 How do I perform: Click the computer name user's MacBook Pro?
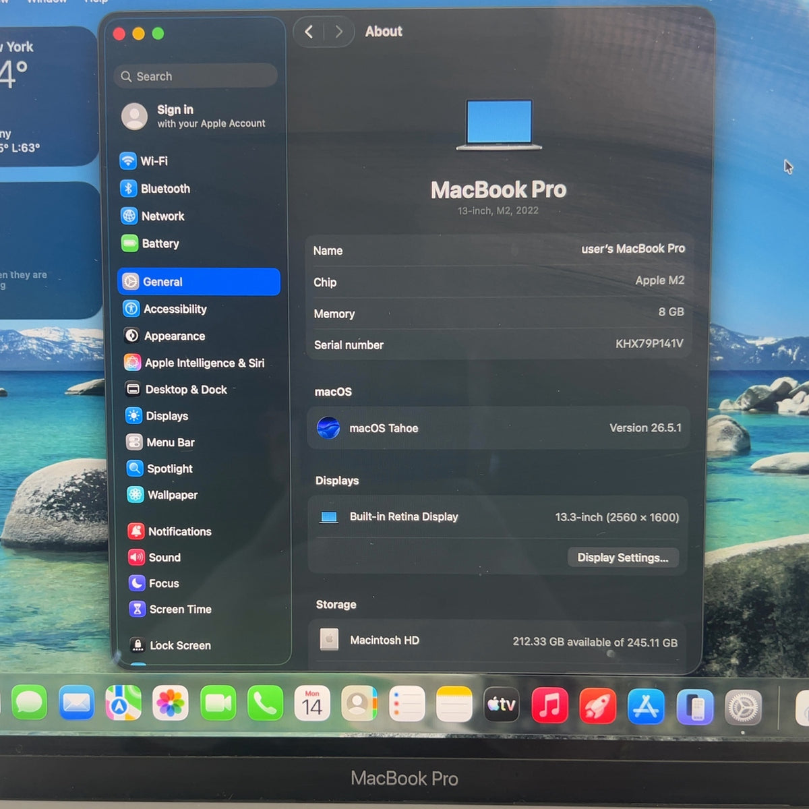pyautogui.click(x=633, y=249)
